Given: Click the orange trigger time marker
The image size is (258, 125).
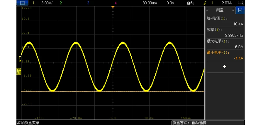Looking at the screenshot, I should (x=113, y=7).
